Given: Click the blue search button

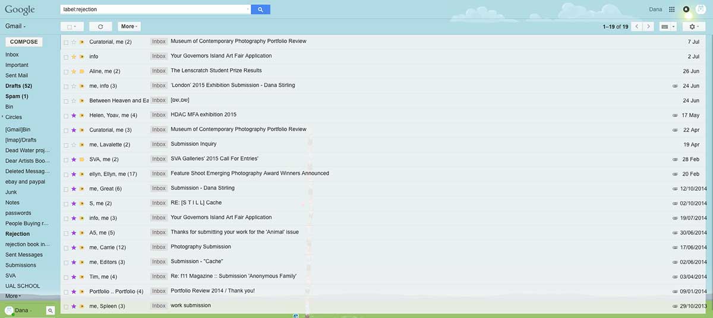Looking at the screenshot, I should point(260,9).
